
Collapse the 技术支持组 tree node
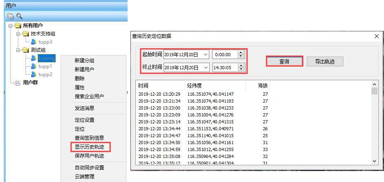point(18,34)
